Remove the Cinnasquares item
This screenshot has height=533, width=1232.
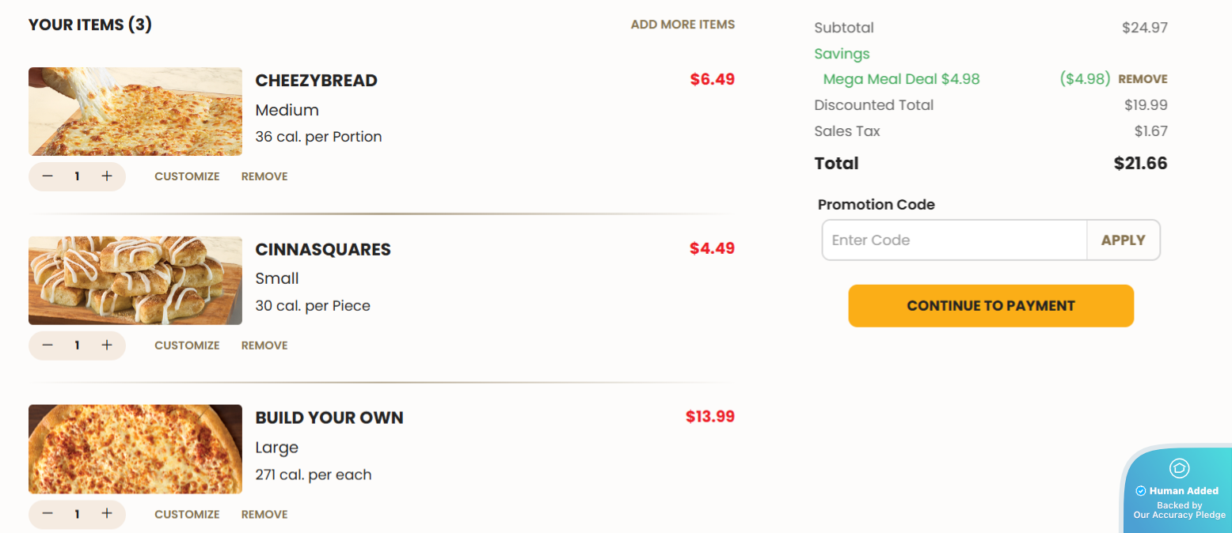coord(264,346)
